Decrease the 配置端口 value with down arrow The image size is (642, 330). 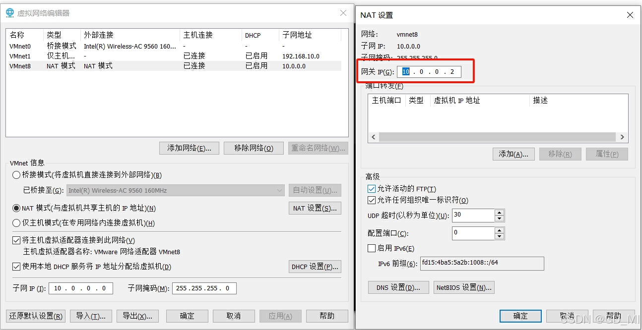coord(500,236)
